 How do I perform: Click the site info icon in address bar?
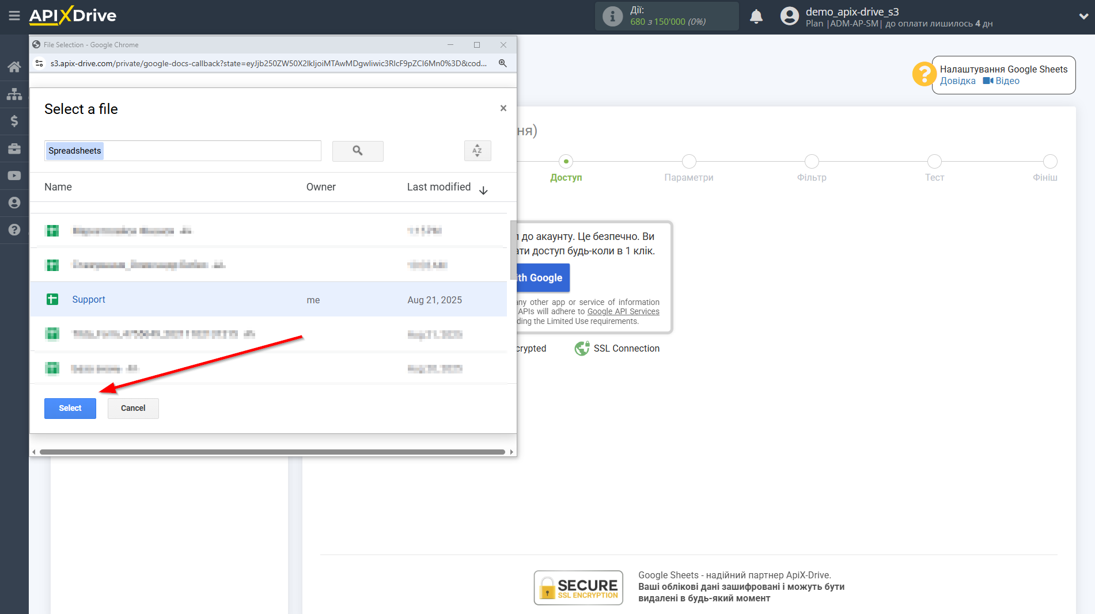[x=39, y=63]
